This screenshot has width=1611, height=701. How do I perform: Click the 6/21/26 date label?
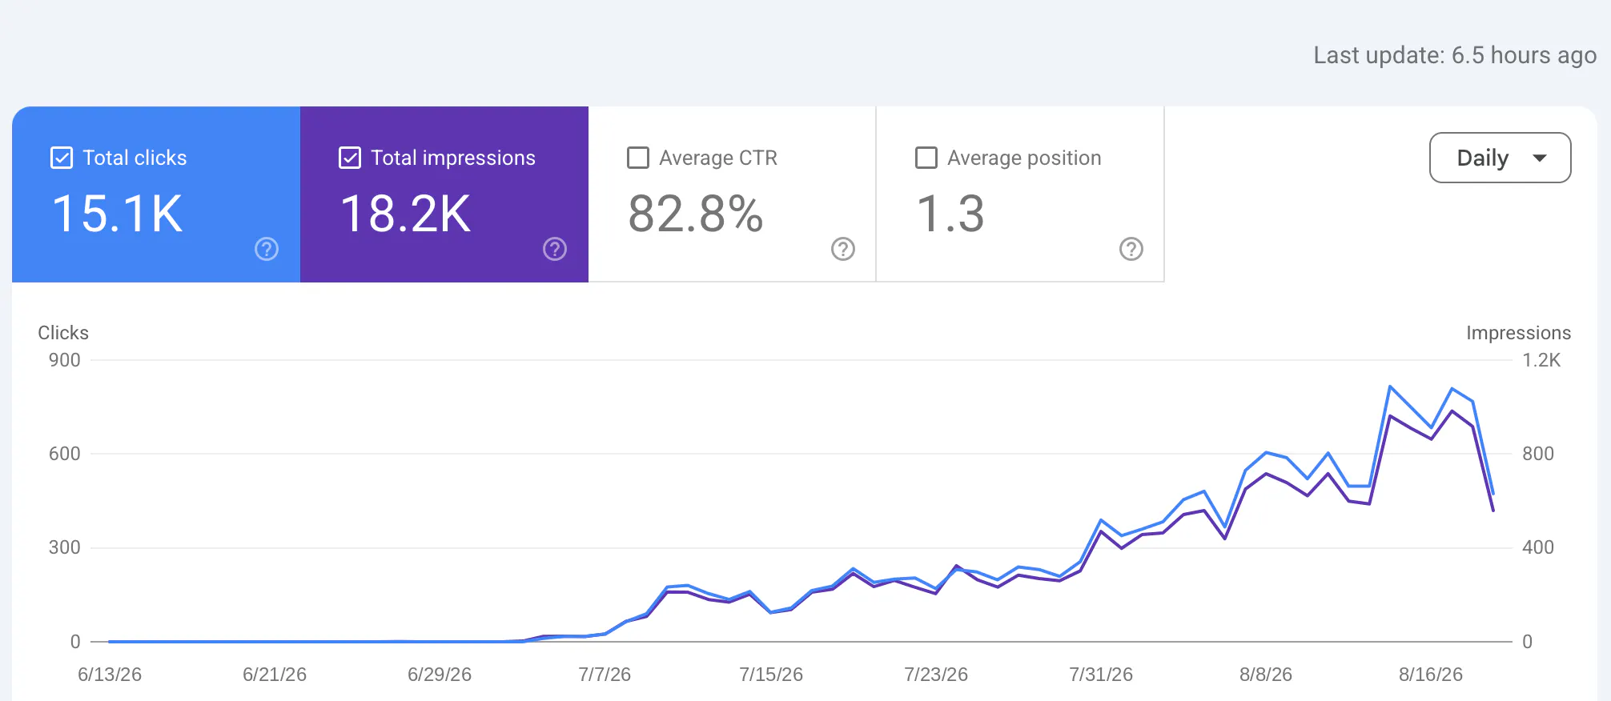pyautogui.click(x=275, y=675)
